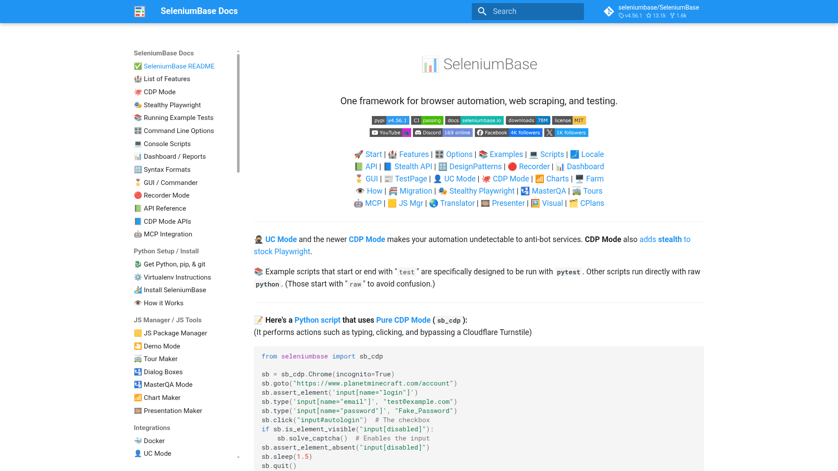Click the Facebook 4K followers badge
This screenshot has height=471, width=838.
[x=508, y=133]
